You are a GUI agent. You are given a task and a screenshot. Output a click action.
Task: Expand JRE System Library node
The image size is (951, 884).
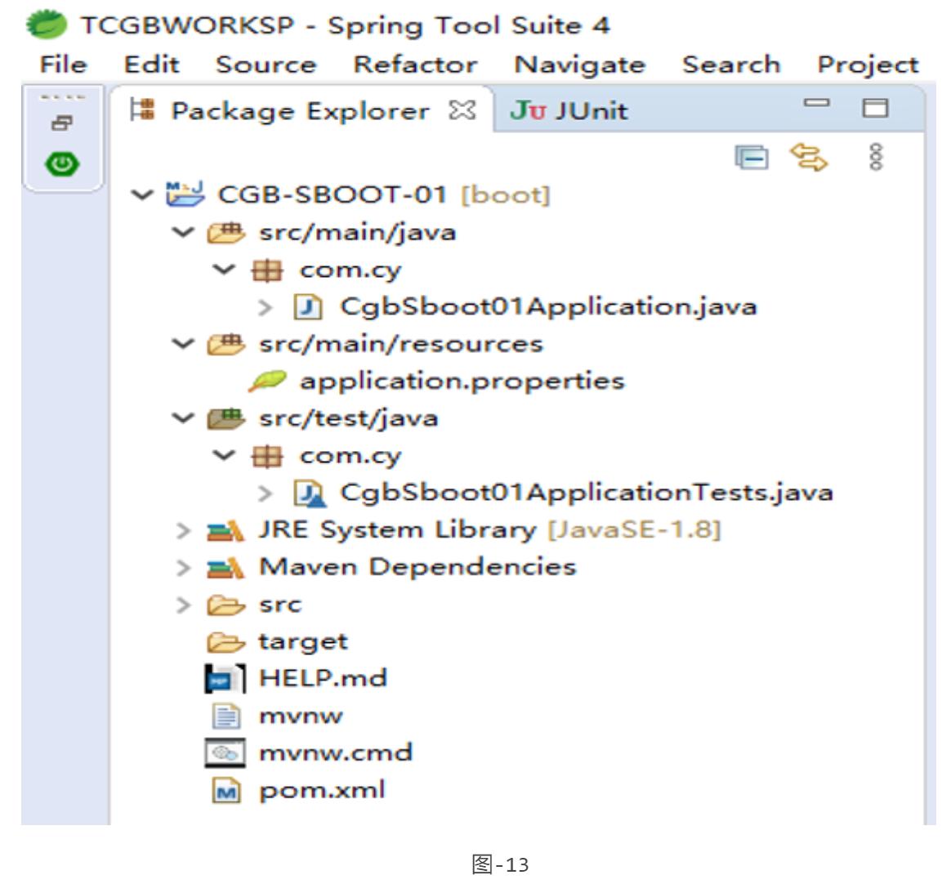click(182, 531)
